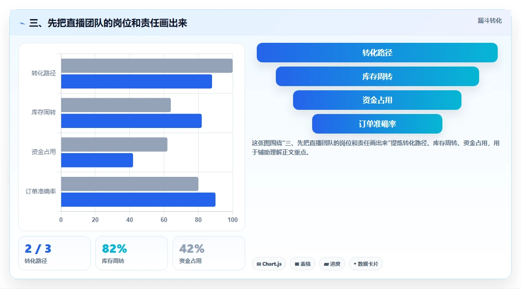Click the 资金占用 y-axis label

(44, 152)
